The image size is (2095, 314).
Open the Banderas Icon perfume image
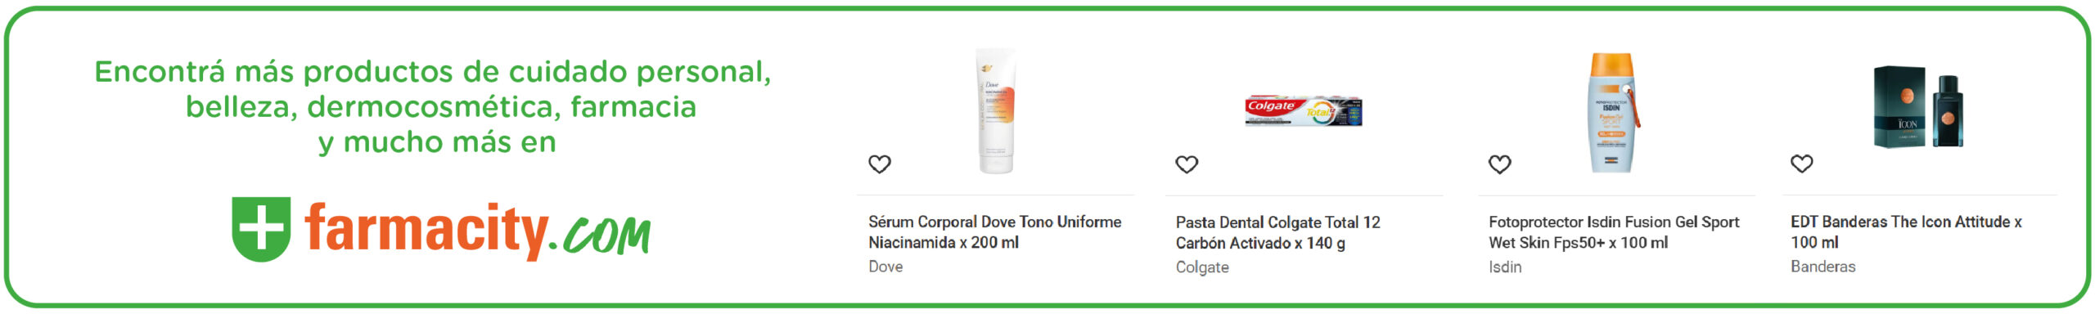[1919, 107]
